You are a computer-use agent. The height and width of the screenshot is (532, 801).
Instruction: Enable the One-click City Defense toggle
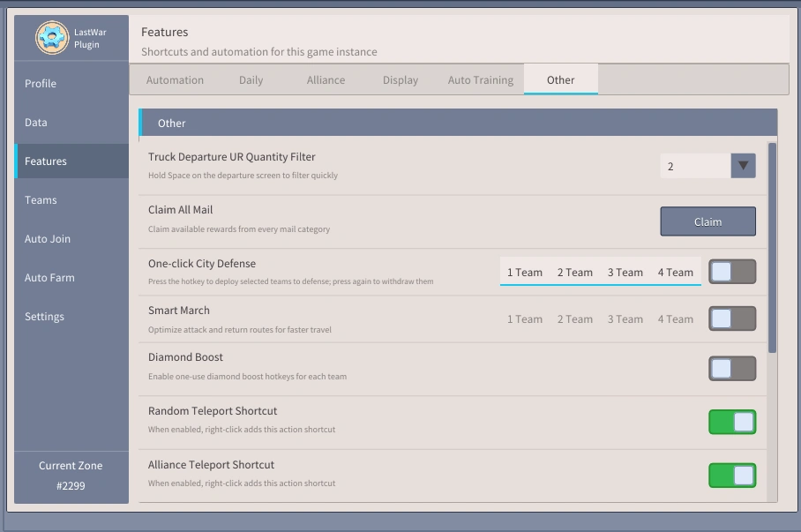(x=732, y=272)
